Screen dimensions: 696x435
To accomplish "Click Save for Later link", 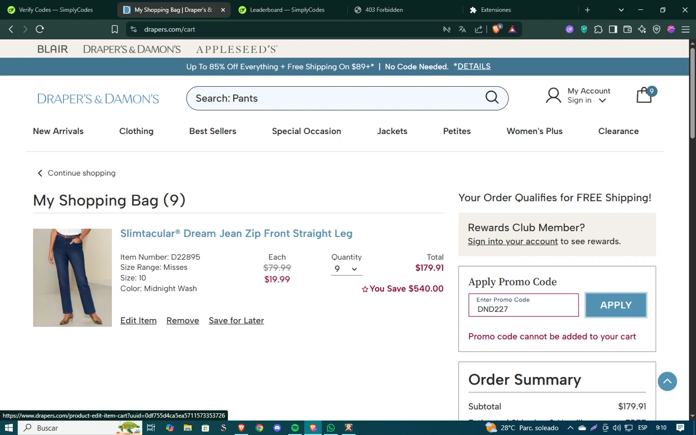I will 236,320.
